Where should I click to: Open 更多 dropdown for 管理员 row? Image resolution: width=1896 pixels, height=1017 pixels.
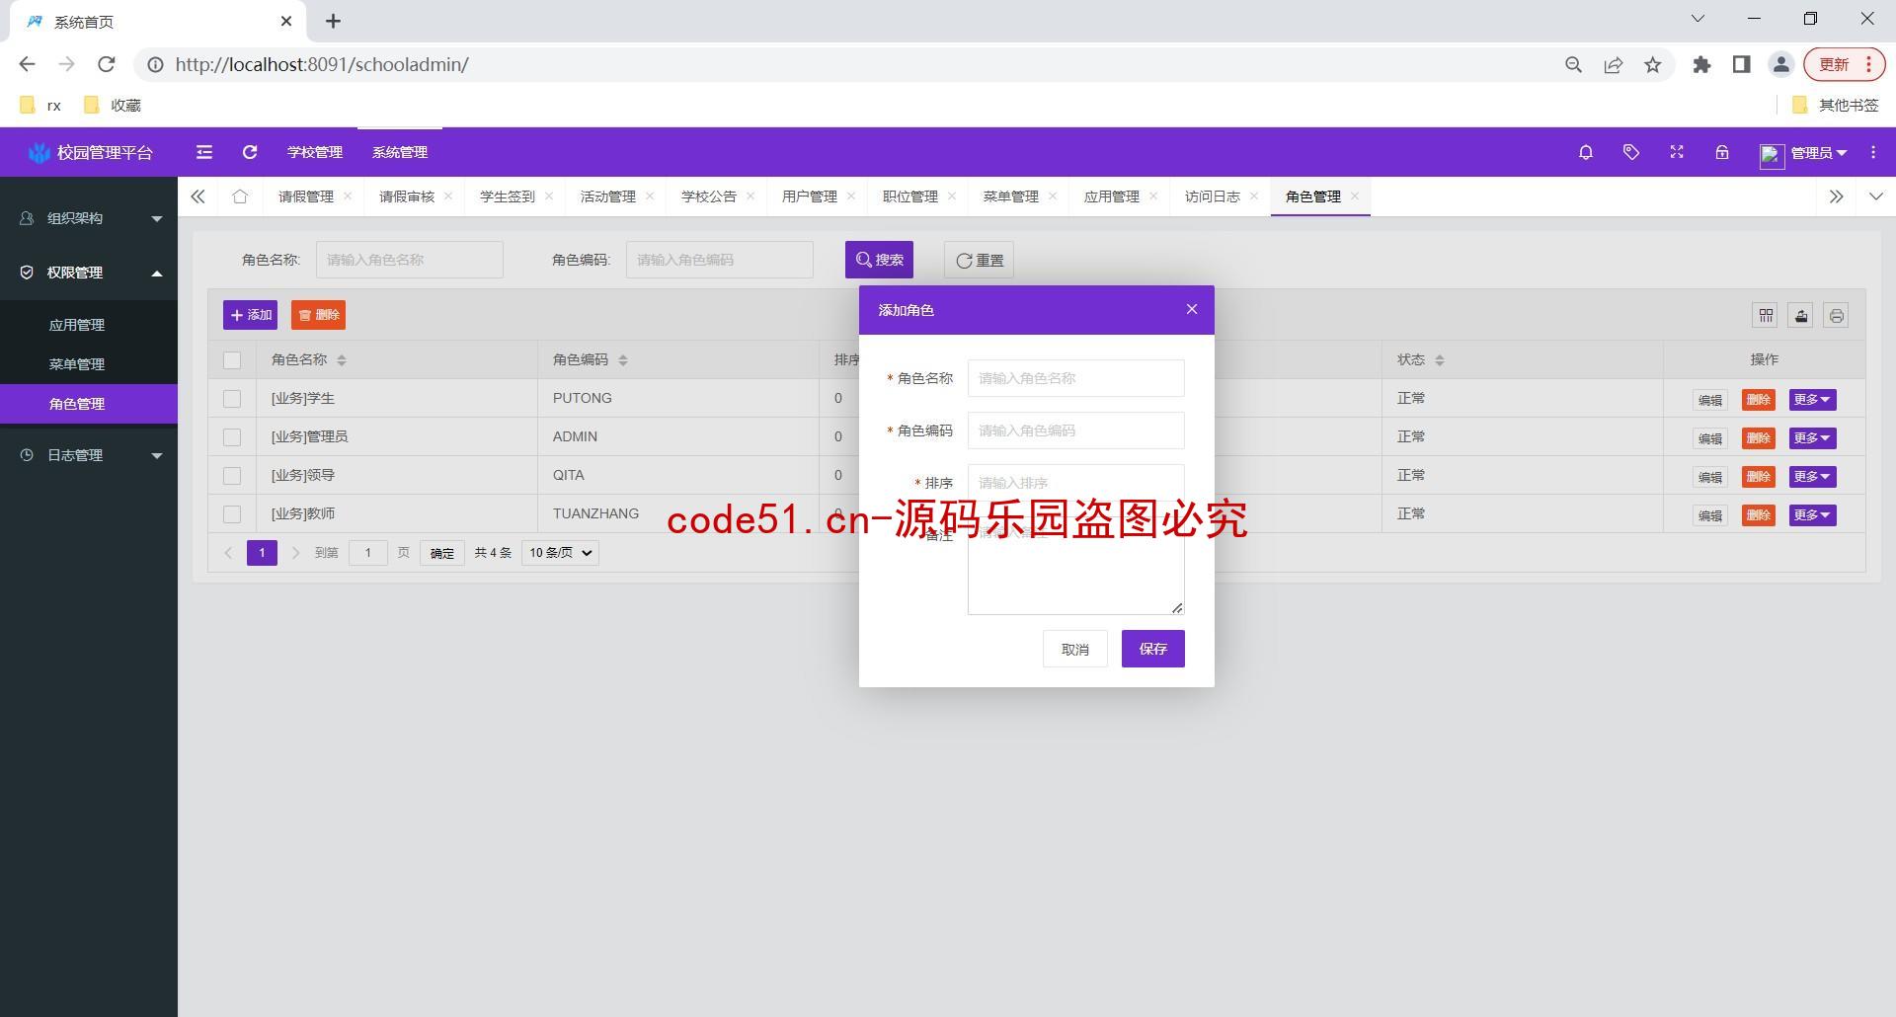point(1812,438)
